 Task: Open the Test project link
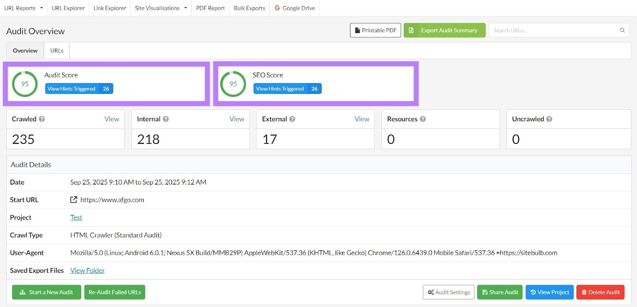(x=76, y=218)
